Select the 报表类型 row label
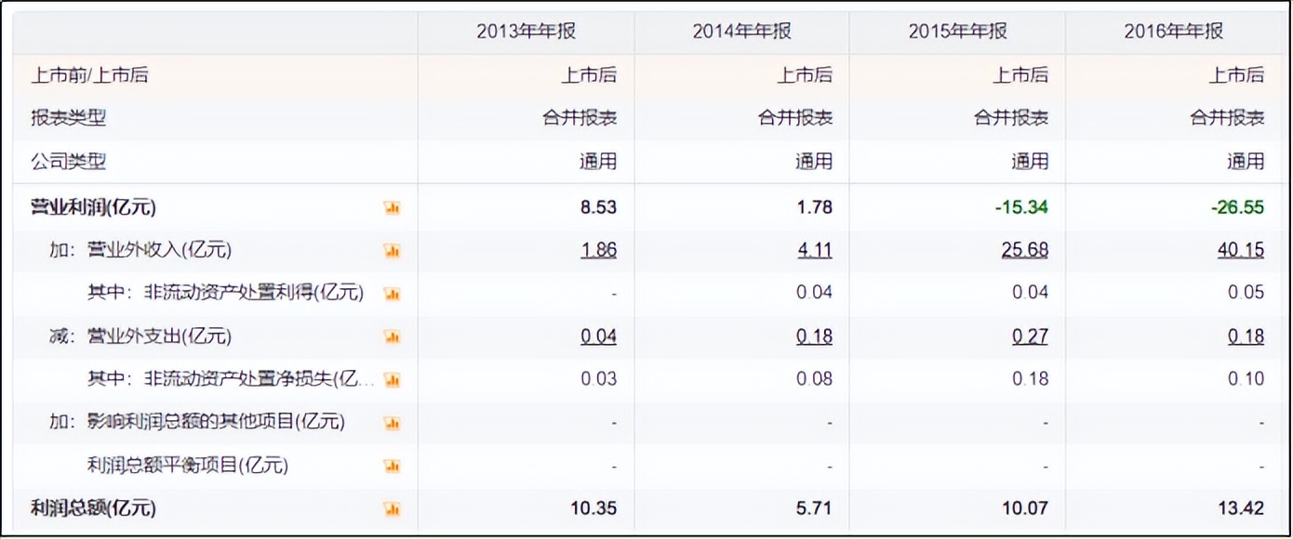This screenshot has height=539, width=1293. click(69, 118)
